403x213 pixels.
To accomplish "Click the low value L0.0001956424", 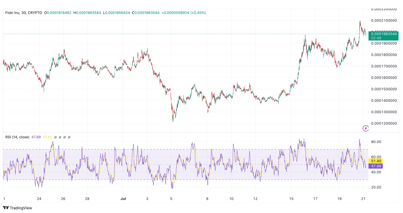I will pos(116,13).
